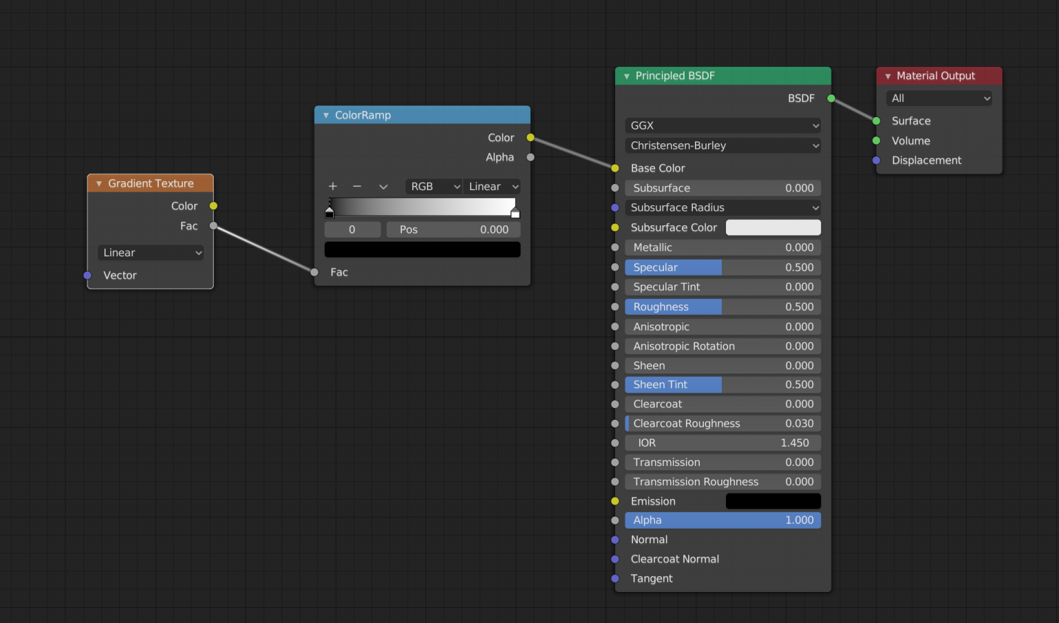Image resolution: width=1059 pixels, height=623 pixels.
Task: Click ColorRamp Color output socket
Action: click(531, 138)
